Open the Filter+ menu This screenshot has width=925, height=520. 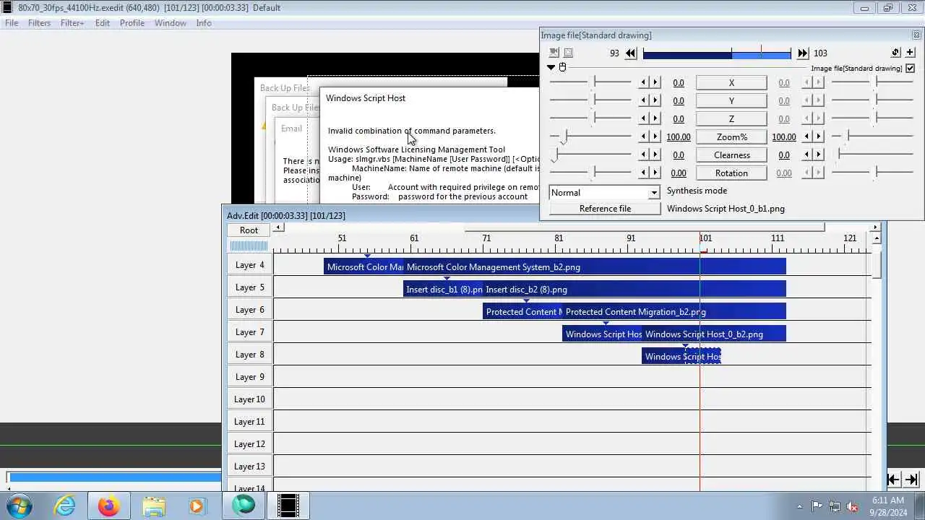72,23
